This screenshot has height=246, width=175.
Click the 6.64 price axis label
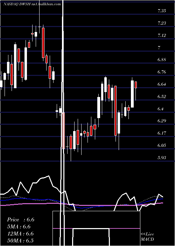coord(162,84)
